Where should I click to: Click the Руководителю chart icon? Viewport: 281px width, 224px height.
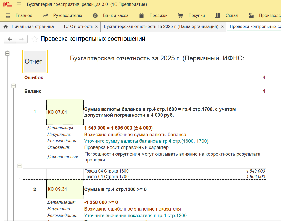(45, 16)
